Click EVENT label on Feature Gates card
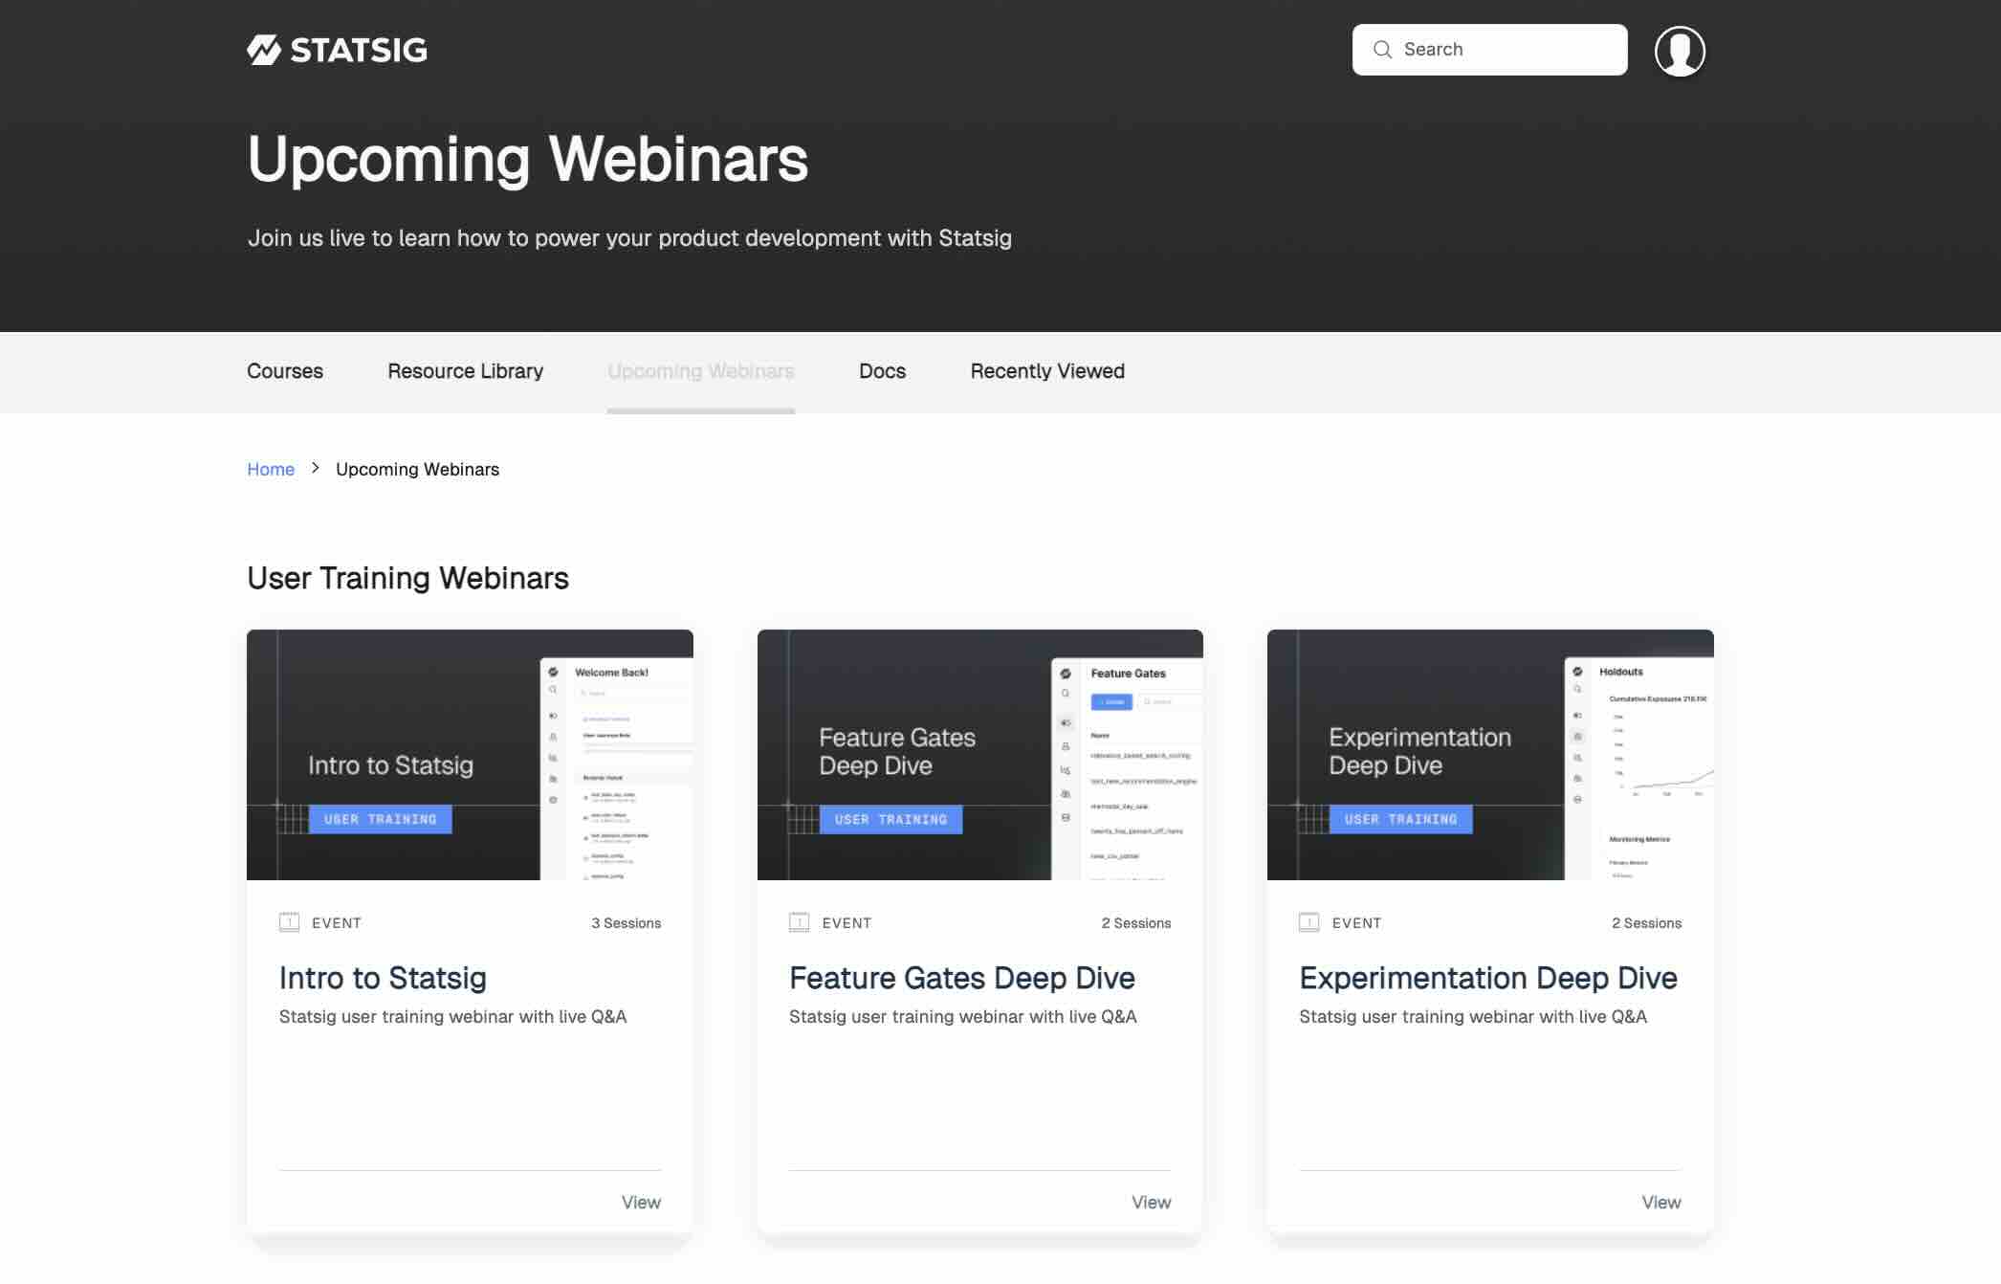The height and width of the screenshot is (1284, 2001). click(x=847, y=923)
